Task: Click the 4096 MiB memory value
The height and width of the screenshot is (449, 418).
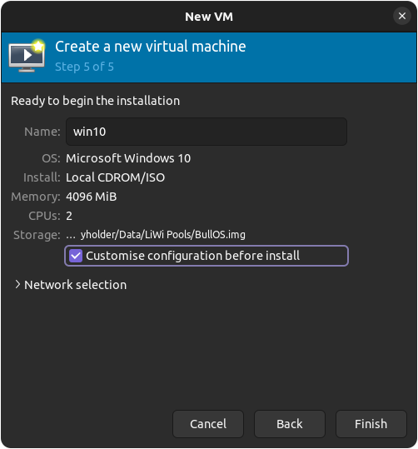Action: 92,197
